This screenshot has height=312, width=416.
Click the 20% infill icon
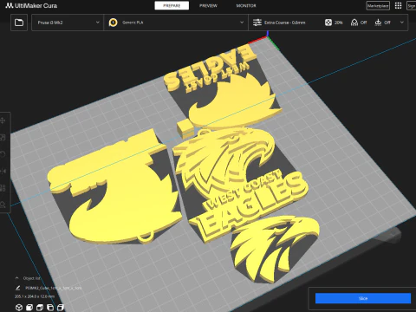coord(328,23)
